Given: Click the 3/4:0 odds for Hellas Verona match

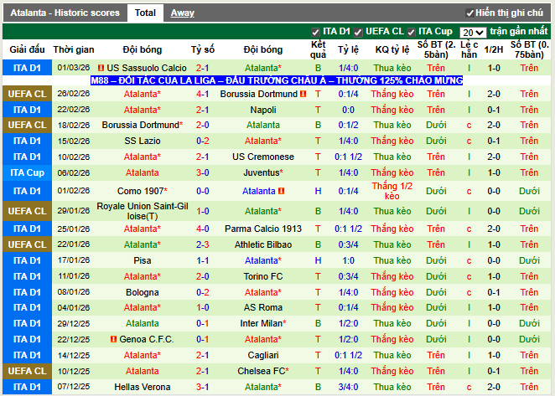Looking at the screenshot, I should (x=348, y=387).
